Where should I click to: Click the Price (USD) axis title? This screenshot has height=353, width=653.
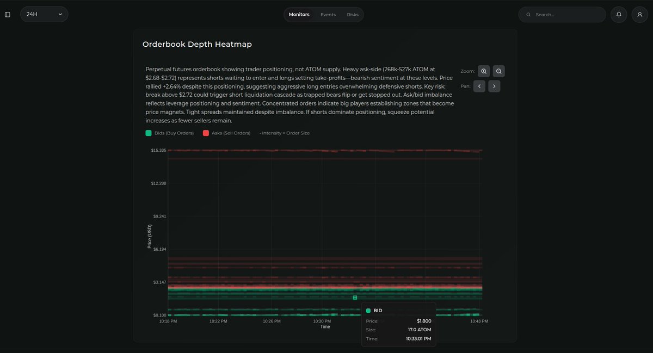click(x=150, y=237)
